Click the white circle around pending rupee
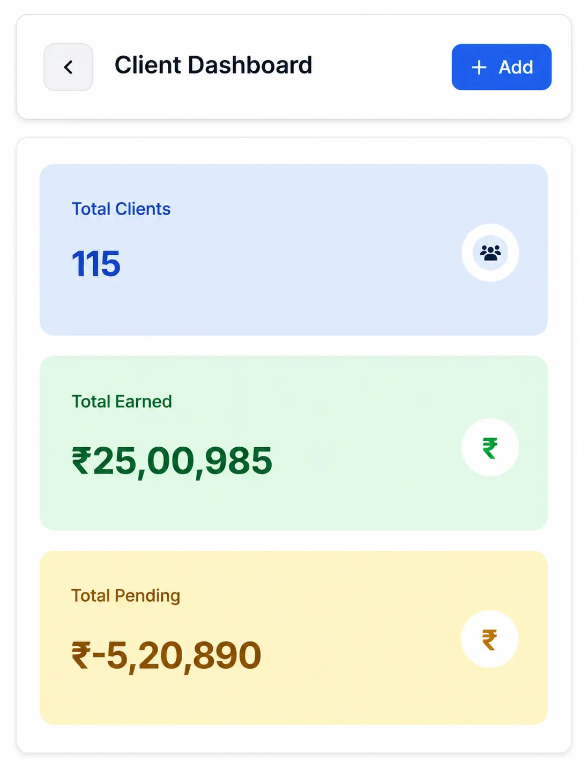This screenshot has width=588, height=769. [x=489, y=639]
